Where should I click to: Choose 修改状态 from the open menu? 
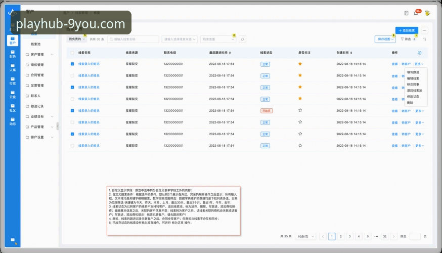[x=413, y=97]
